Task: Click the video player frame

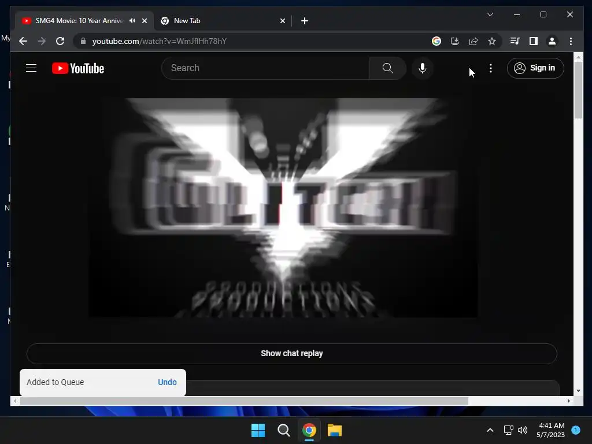Action: (283, 208)
